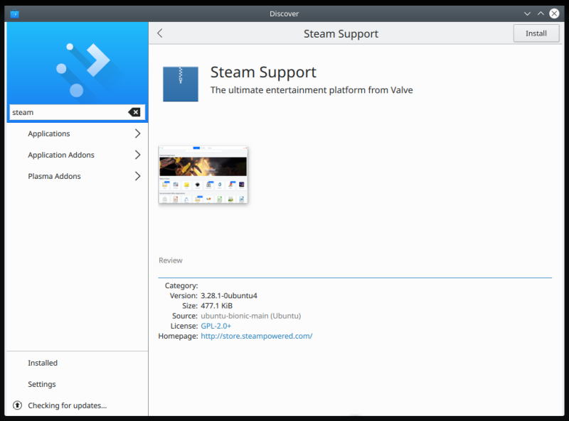Clear the search text with the backspace icon

[134, 112]
